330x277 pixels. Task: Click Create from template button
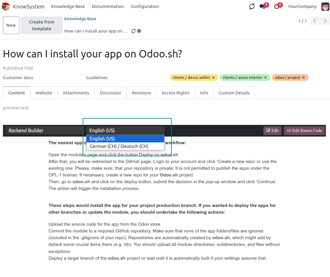point(41,25)
